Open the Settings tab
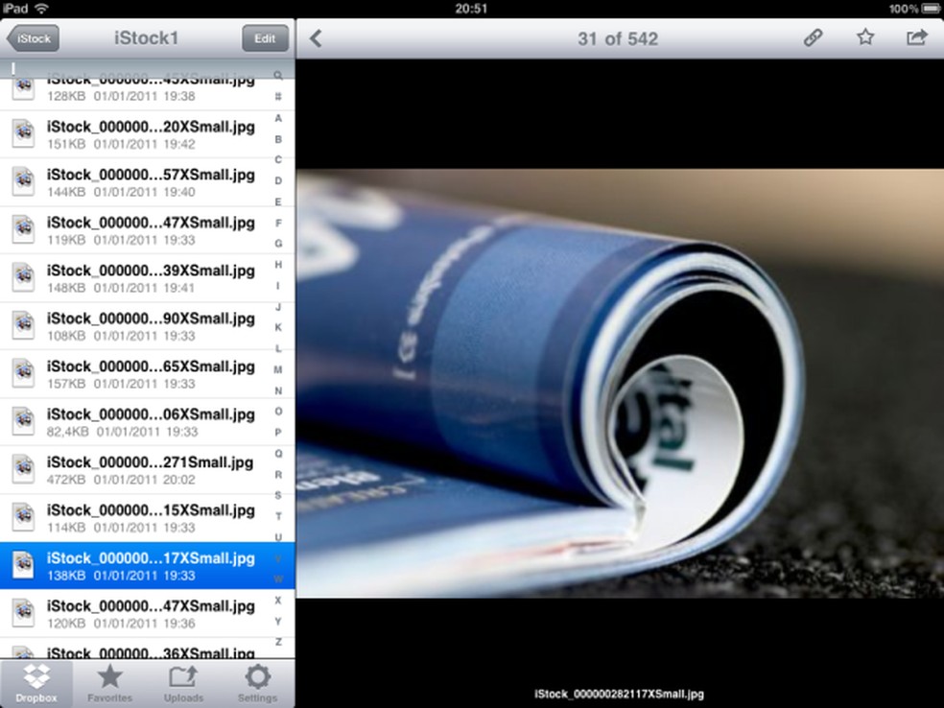This screenshot has height=708, width=944. coord(257,683)
